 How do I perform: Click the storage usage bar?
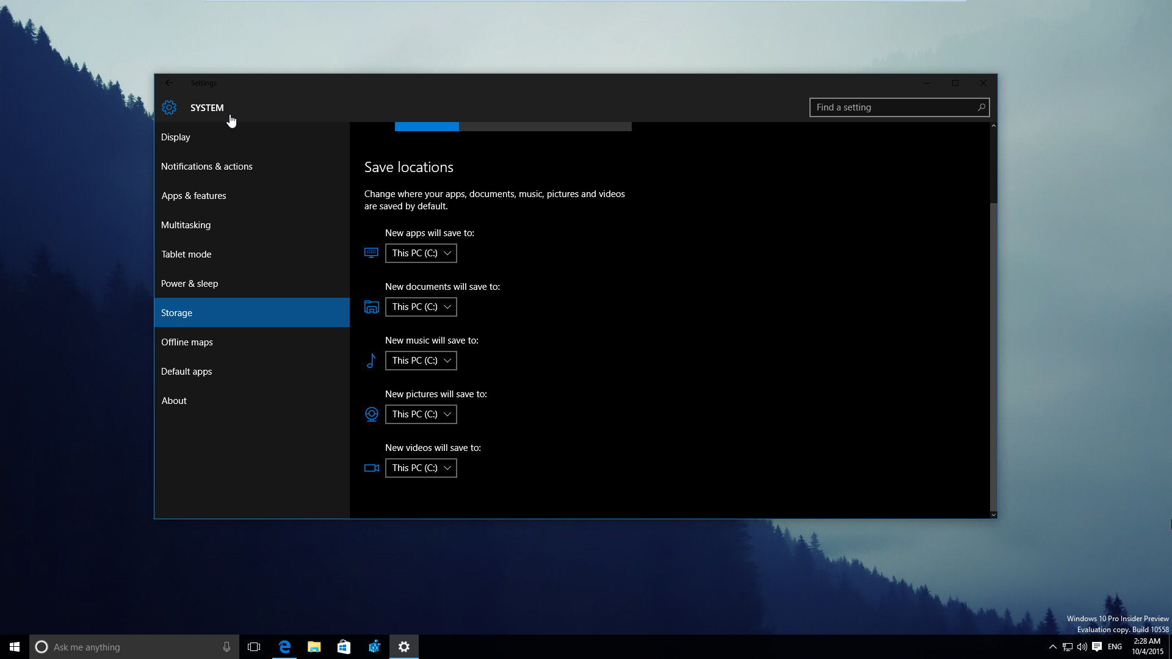(513, 126)
